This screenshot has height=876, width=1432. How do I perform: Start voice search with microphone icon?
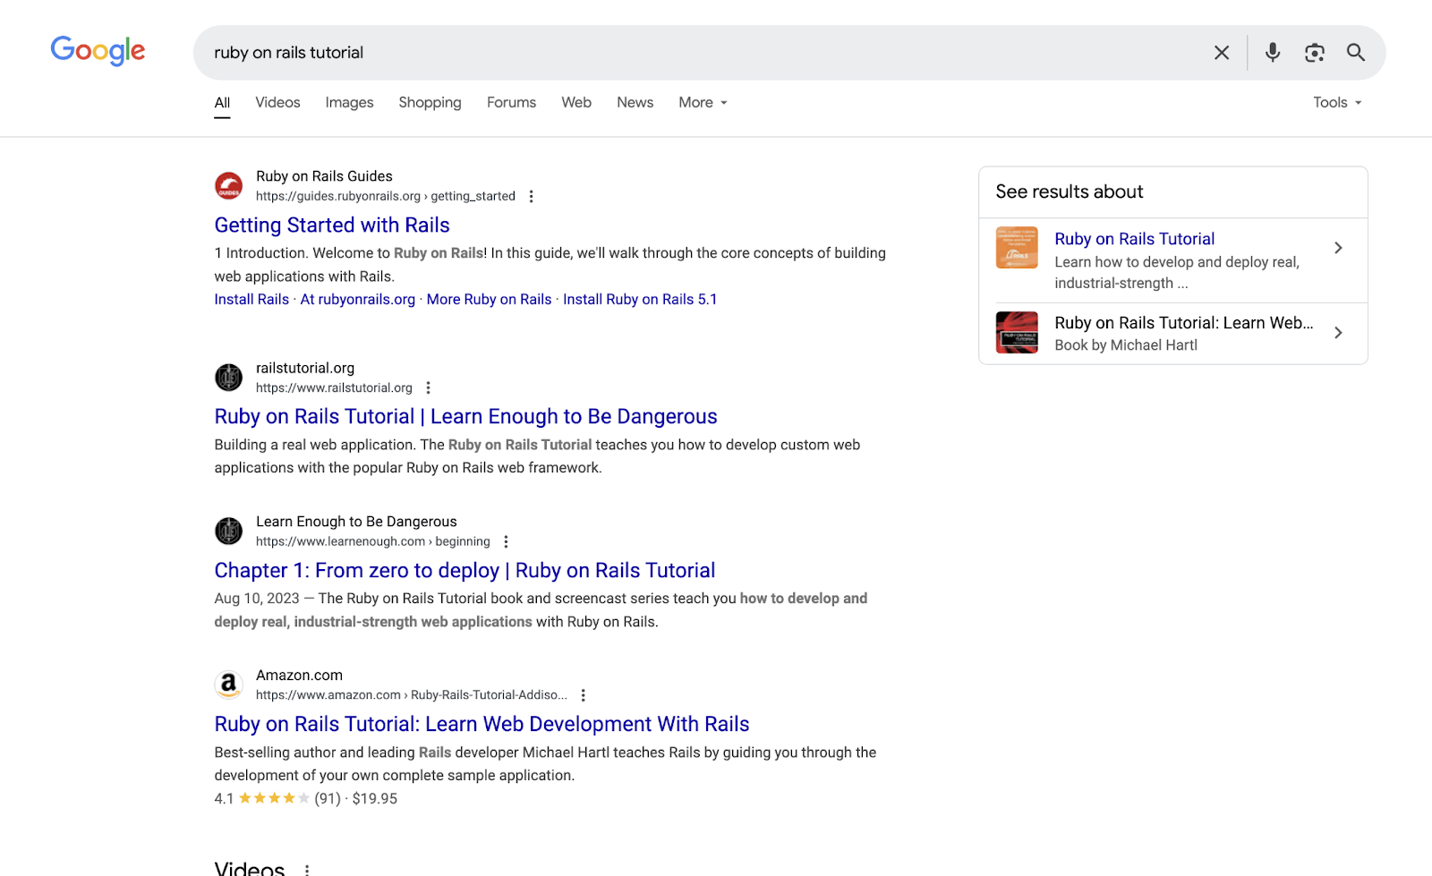1273,53
